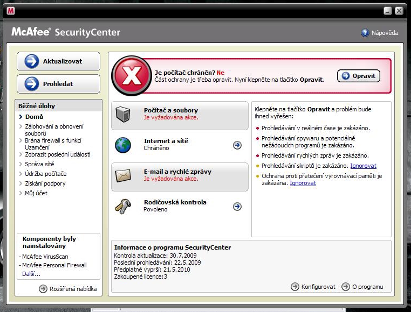Click 'Prohledávání spywaru a potenciálně' warning item
This screenshot has height=312, width=411.
(x=309, y=142)
